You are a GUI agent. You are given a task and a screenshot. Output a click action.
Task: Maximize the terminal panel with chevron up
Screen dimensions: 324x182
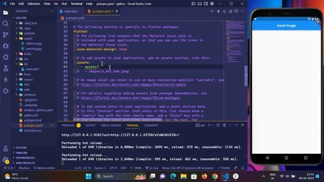click(236, 125)
